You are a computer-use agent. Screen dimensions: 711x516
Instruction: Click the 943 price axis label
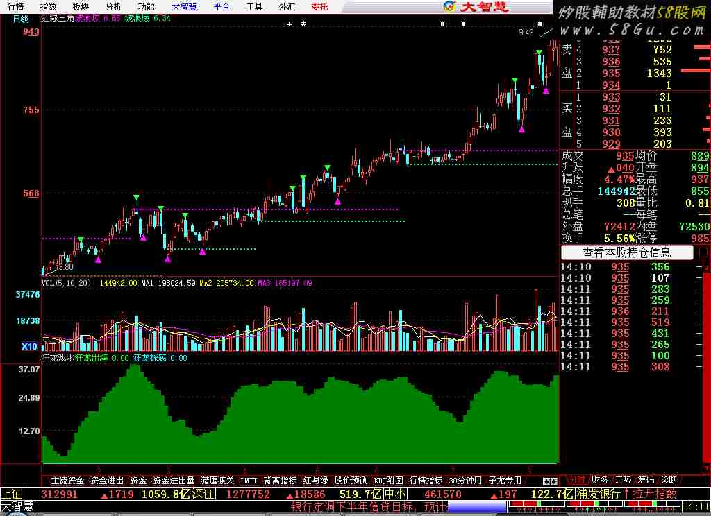click(31, 32)
